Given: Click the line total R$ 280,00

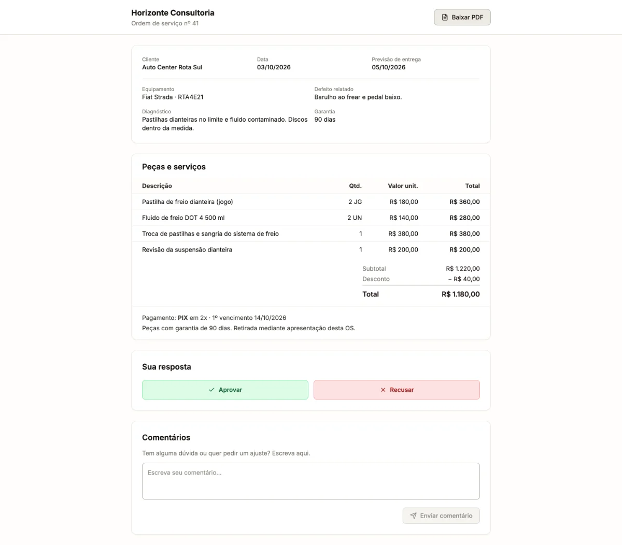Looking at the screenshot, I should pyautogui.click(x=464, y=218).
